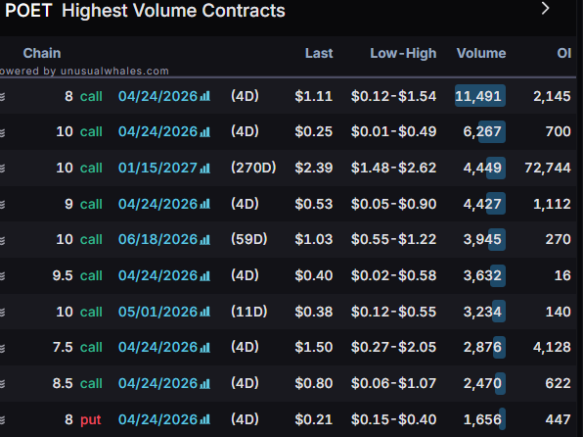Sort table by Volume column header

click(x=481, y=53)
